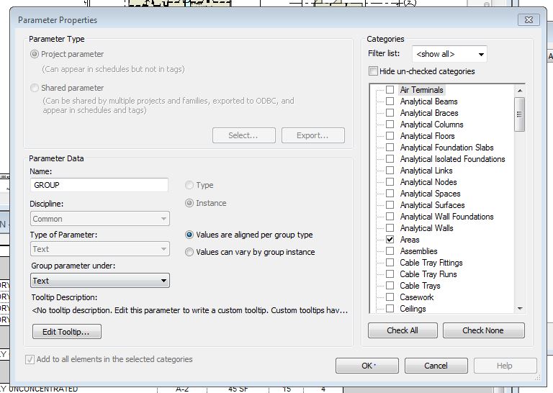Click the categories list scroll-down arrow

pyautogui.click(x=519, y=308)
